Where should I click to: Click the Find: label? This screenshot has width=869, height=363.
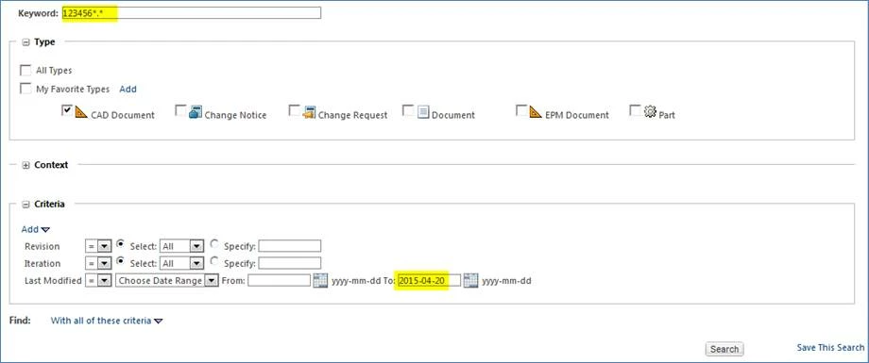(x=20, y=321)
